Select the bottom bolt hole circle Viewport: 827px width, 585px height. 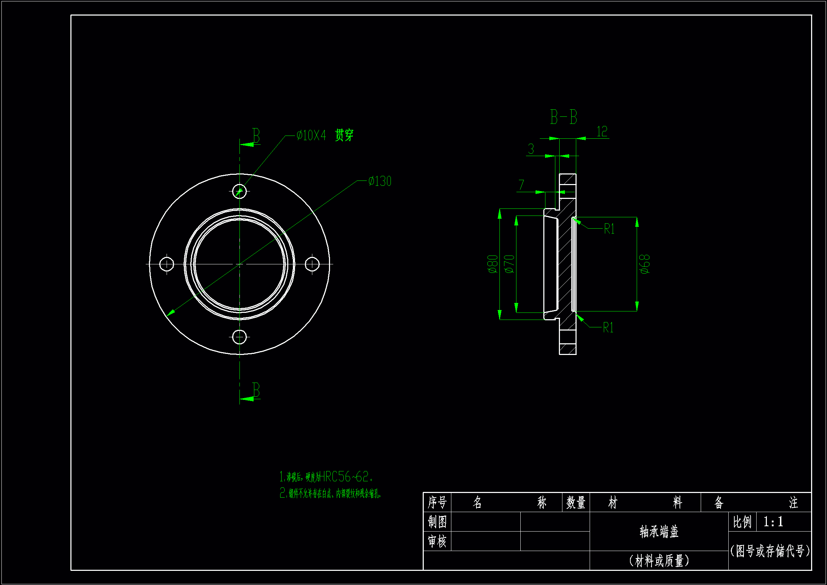click(239, 337)
